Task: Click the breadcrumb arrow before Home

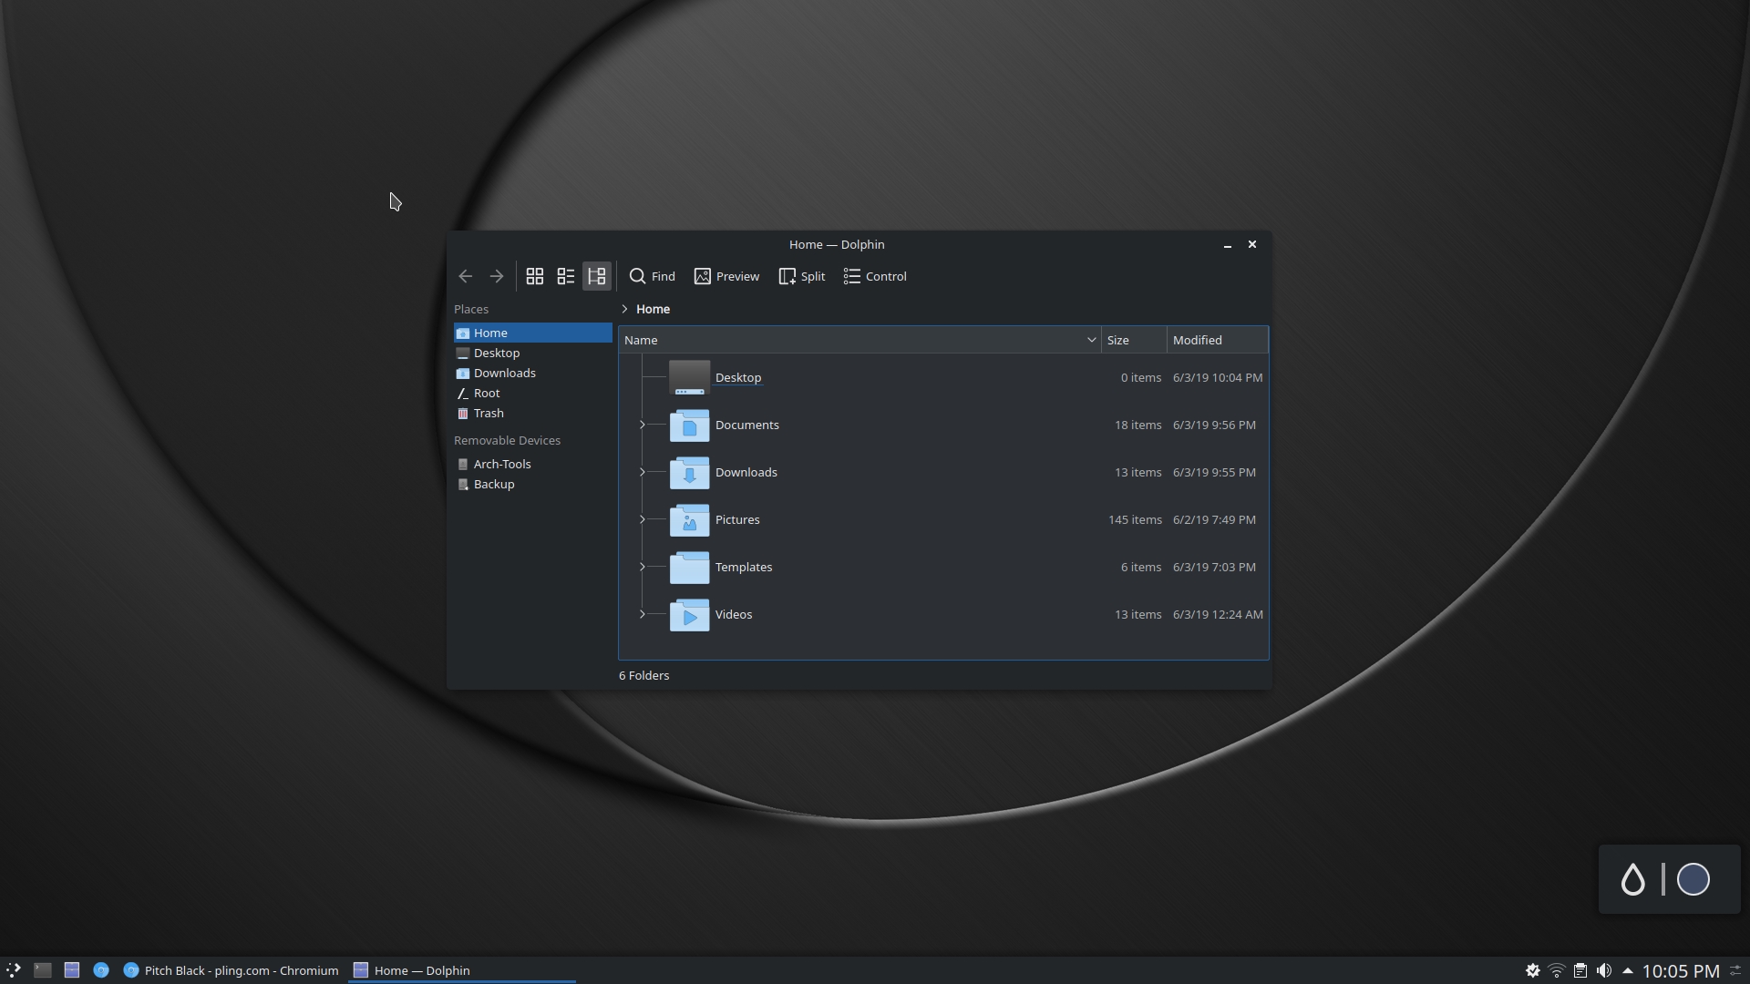Action: pyautogui.click(x=625, y=309)
